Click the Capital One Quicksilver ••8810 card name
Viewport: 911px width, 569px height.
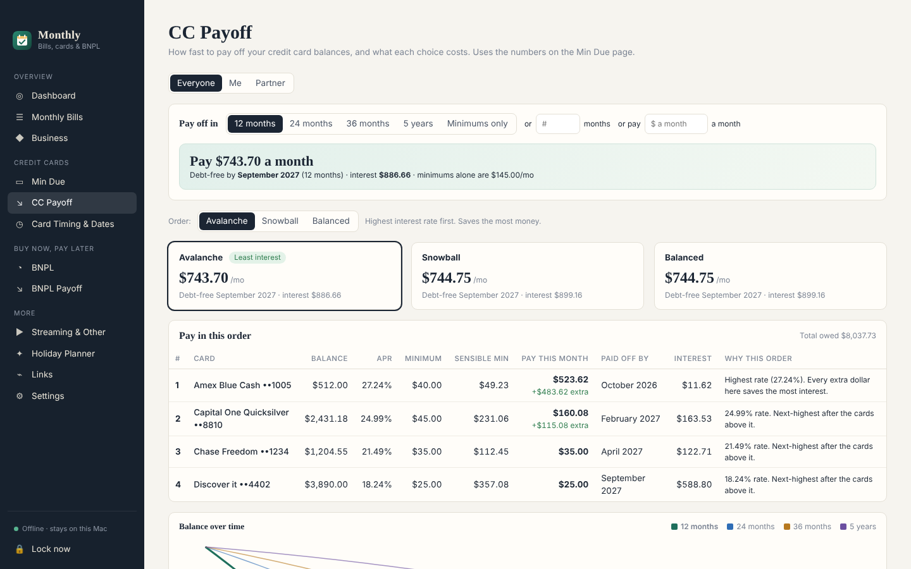[x=241, y=419]
